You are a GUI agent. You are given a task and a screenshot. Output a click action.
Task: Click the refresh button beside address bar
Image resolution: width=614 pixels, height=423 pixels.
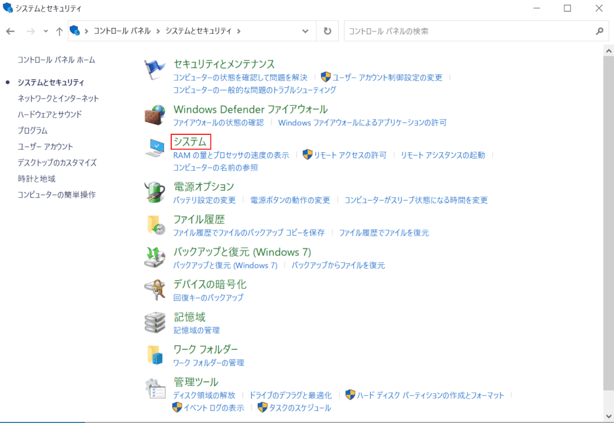328,31
